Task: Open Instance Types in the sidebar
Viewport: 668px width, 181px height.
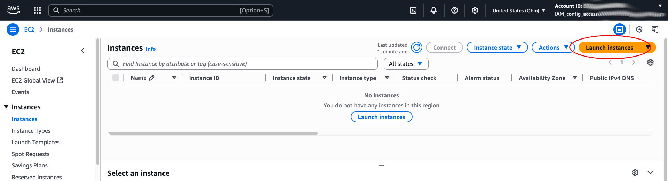Action: point(31,131)
